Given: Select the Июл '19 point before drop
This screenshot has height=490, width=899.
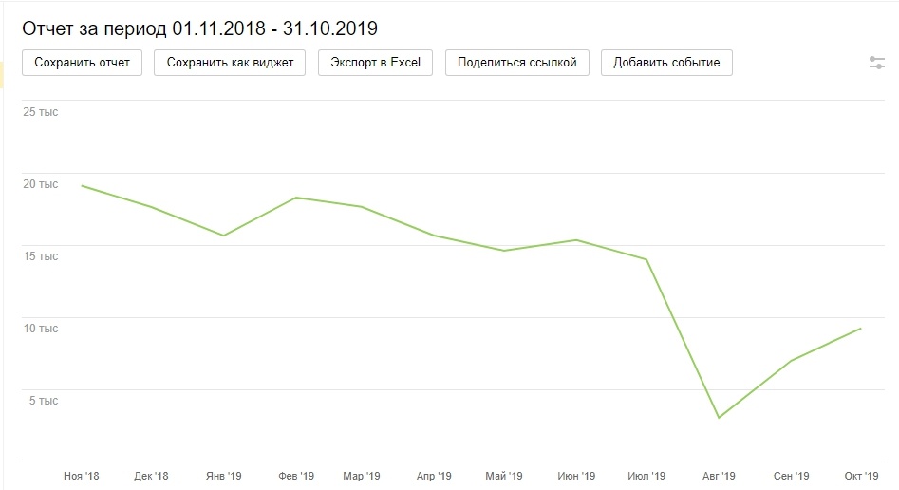Looking at the screenshot, I should point(647,259).
